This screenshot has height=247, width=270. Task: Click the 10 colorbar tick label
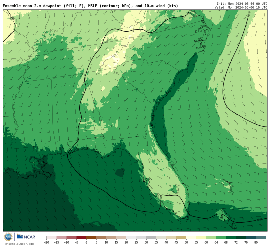(x=106, y=242)
